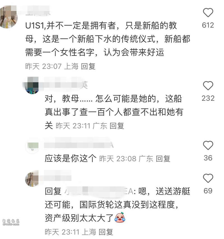Like the comment with 612 likes
This screenshot has height=239, width=224.
pyautogui.click(x=208, y=13)
